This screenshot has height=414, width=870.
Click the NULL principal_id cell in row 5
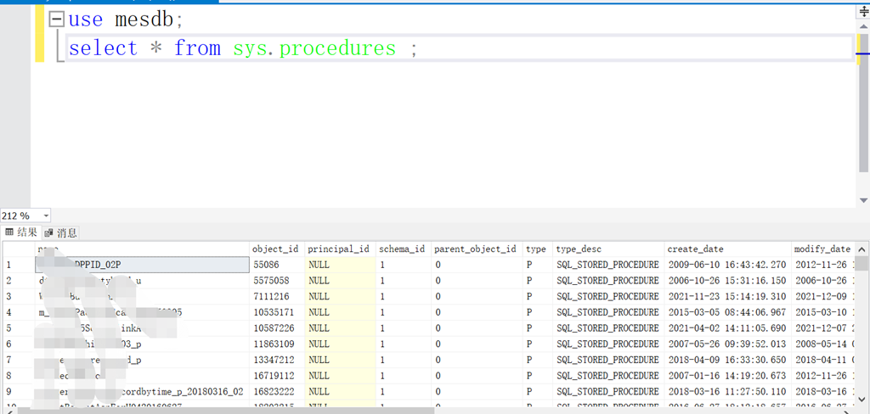click(340, 328)
